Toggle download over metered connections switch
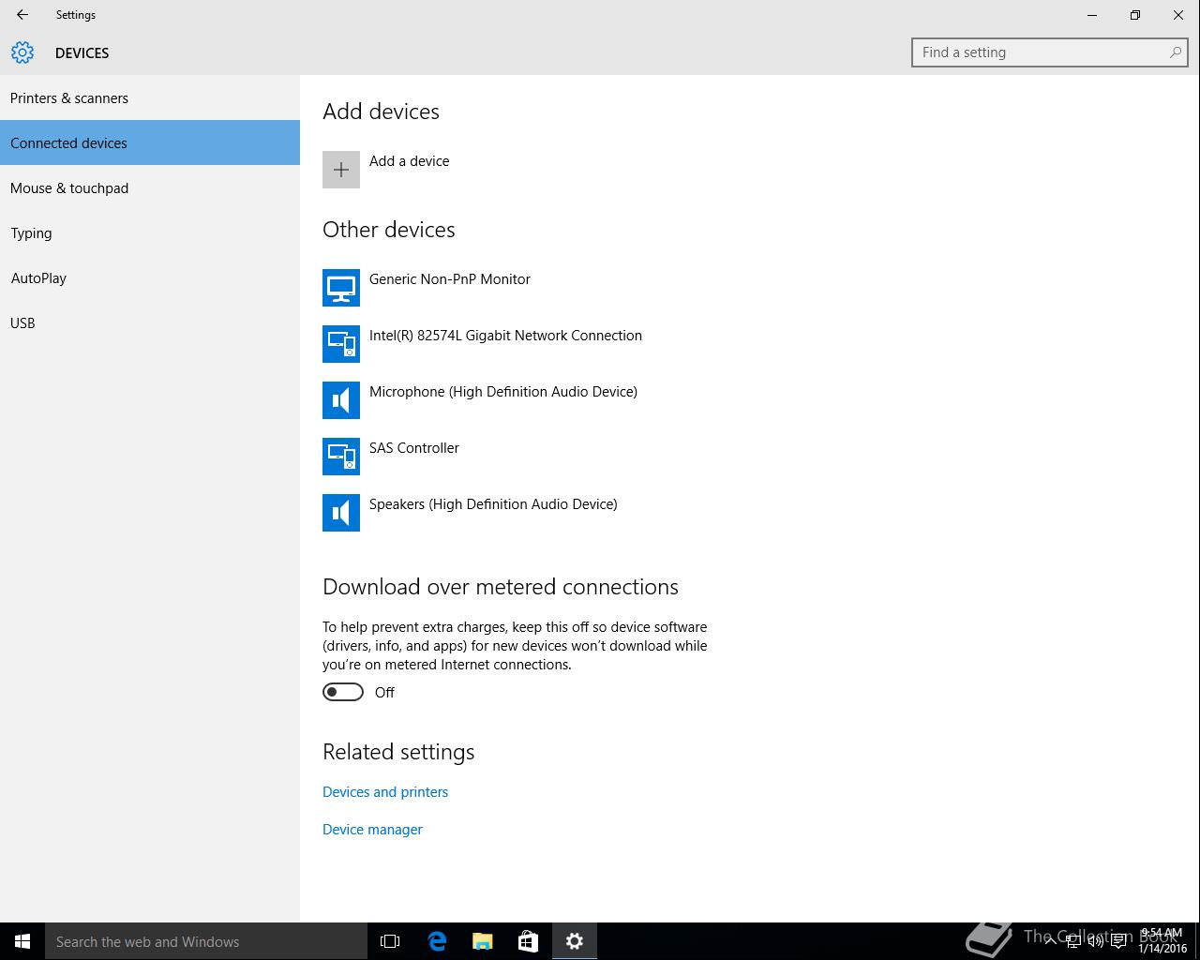The width and height of the screenshot is (1200, 960). click(343, 692)
